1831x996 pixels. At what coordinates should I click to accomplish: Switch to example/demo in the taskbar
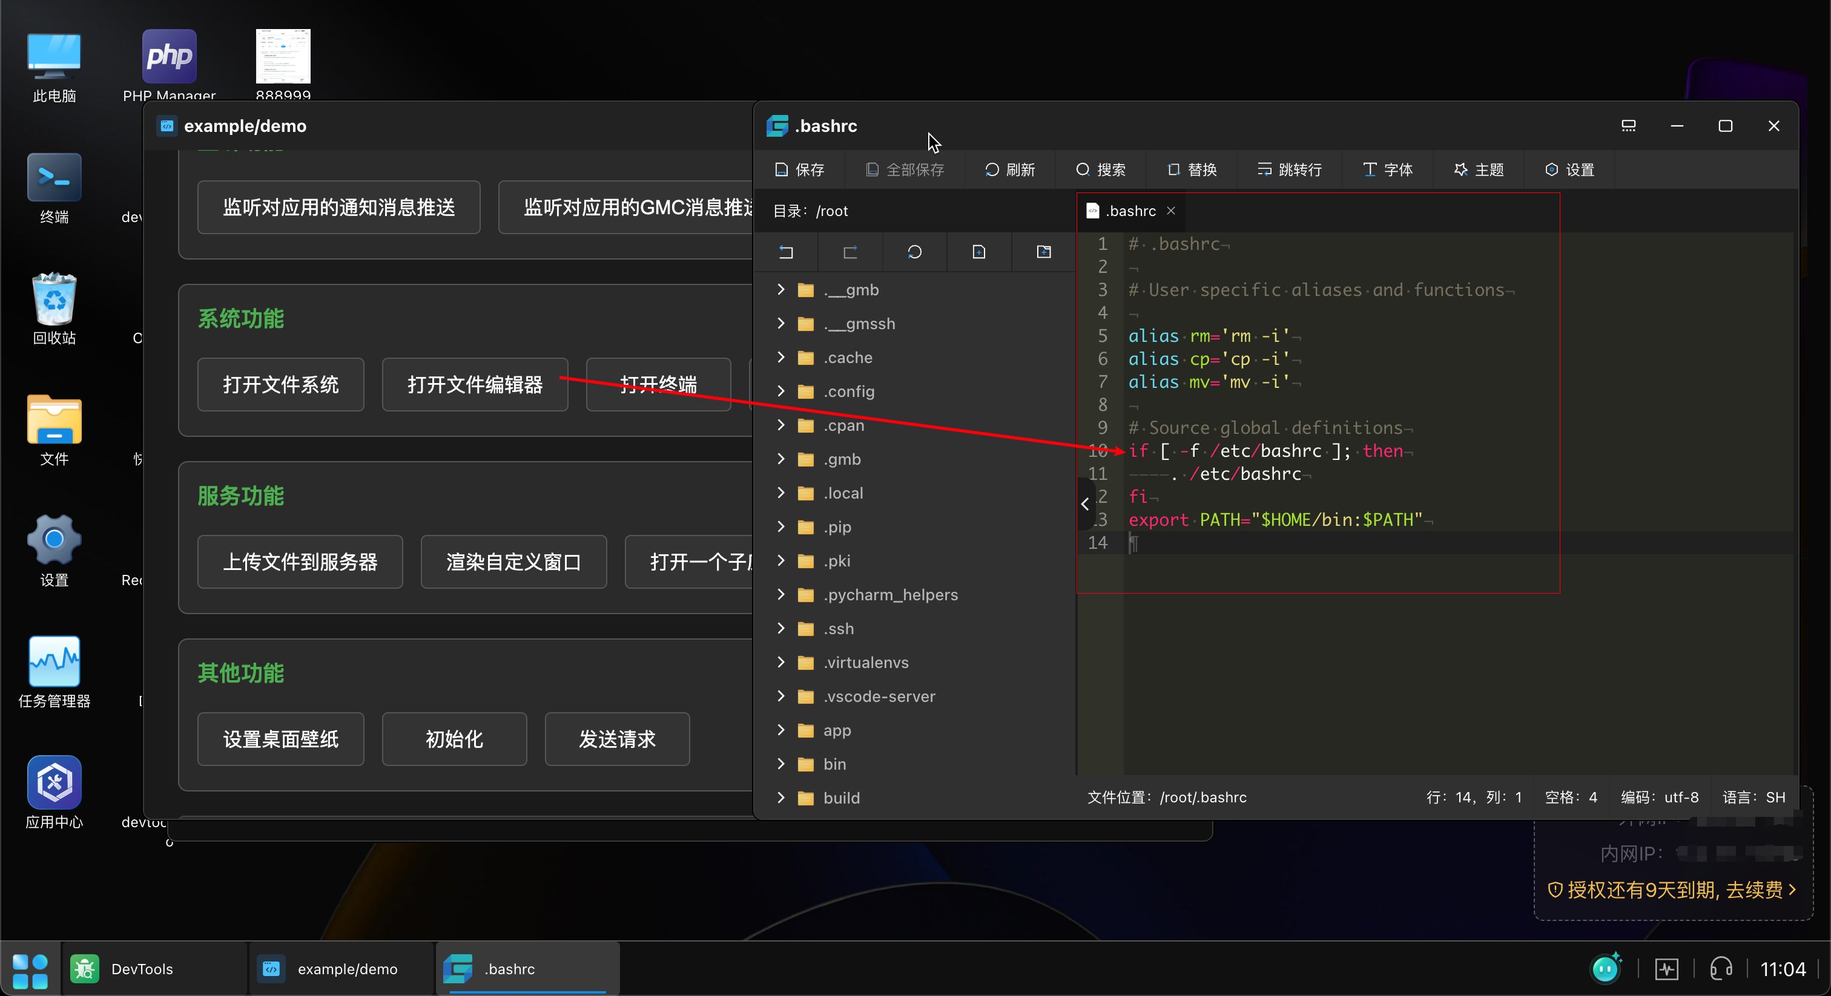coord(341,969)
